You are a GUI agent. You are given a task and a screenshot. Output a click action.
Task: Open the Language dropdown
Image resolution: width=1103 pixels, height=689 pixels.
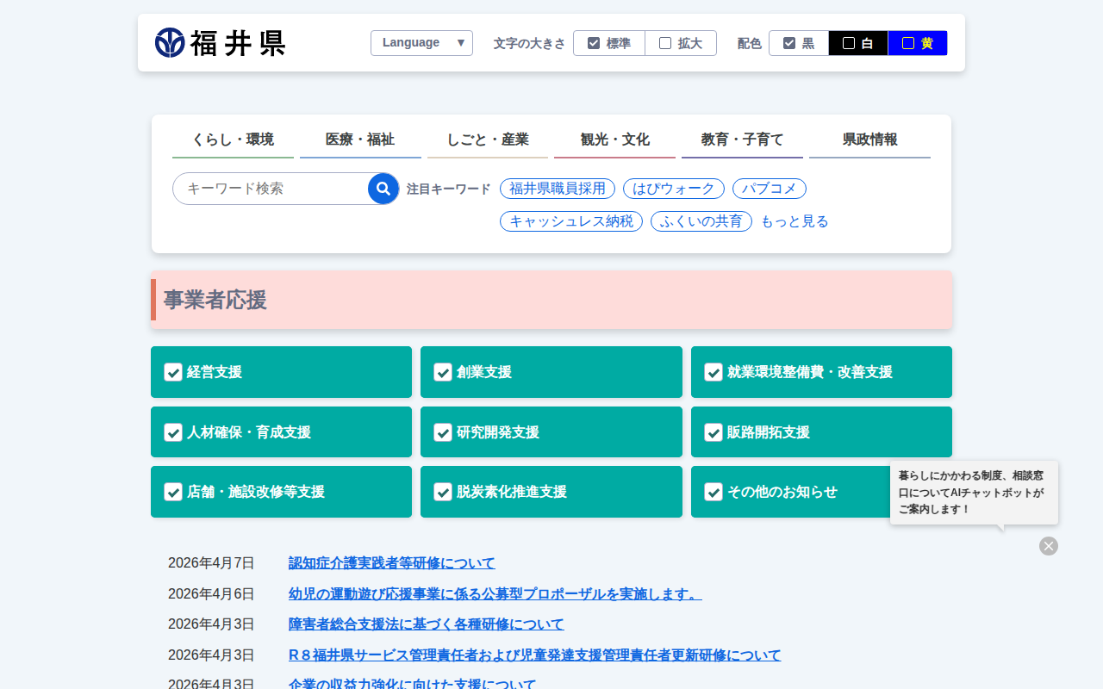[421, 43]
